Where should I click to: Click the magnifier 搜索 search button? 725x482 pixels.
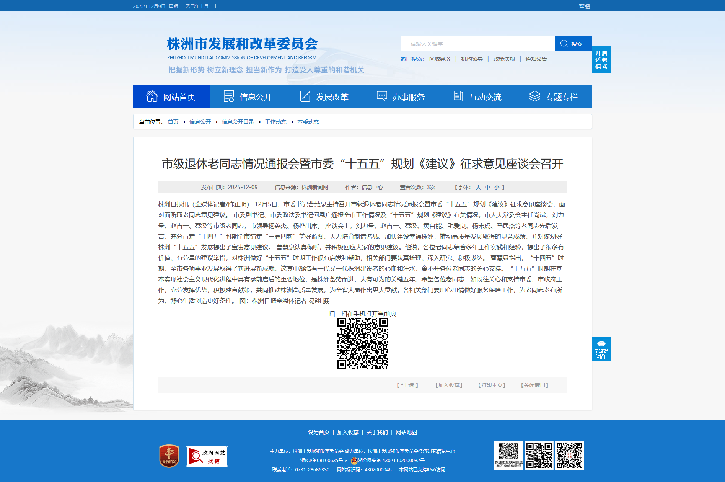tap(573, 44)
